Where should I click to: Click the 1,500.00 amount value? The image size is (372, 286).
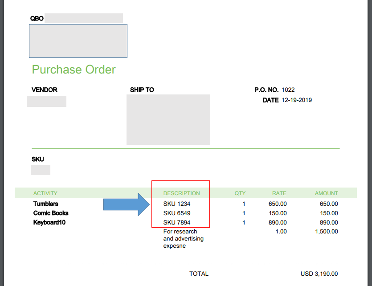click(327, 231)
